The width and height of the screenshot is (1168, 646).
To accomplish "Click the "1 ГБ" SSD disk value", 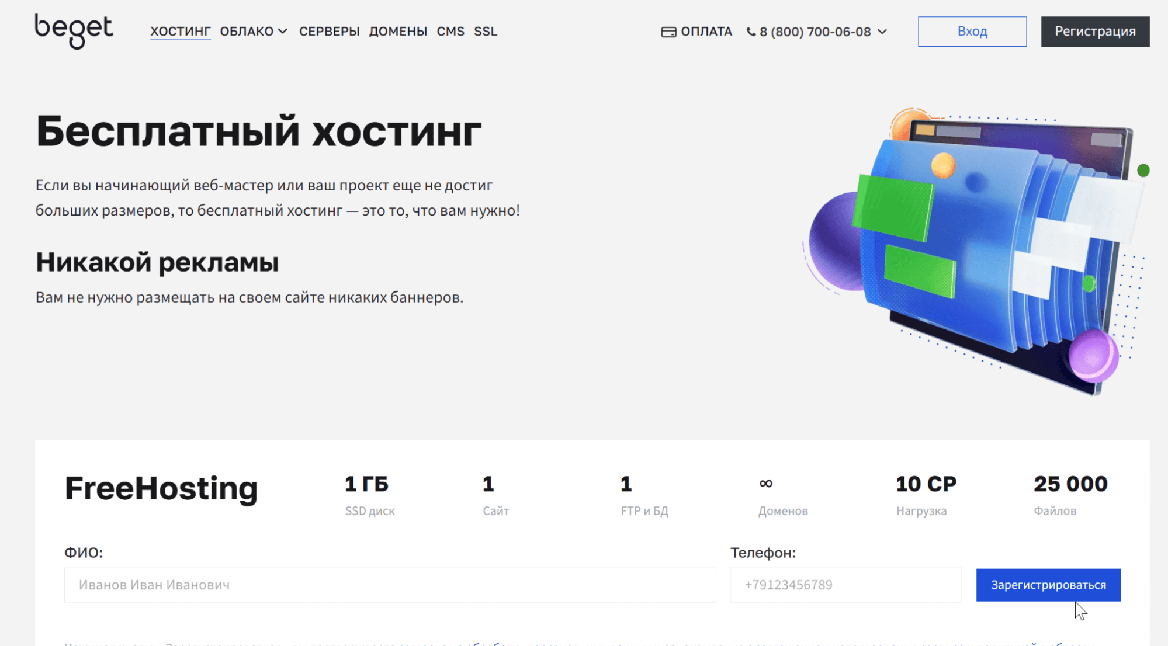I will (366, 484).
